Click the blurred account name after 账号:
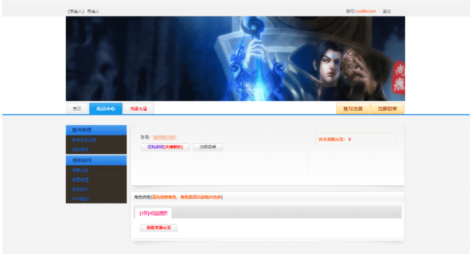The height and width of the screenshot is (254, 471). click(165, 137)
